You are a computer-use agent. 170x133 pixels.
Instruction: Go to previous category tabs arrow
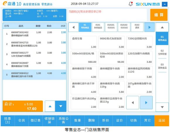click(x=73, y=27)
